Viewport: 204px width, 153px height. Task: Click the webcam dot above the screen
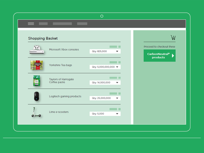(102, 16)
